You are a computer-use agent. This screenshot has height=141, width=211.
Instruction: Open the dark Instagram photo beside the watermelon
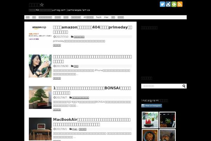[x=167, y=120]
